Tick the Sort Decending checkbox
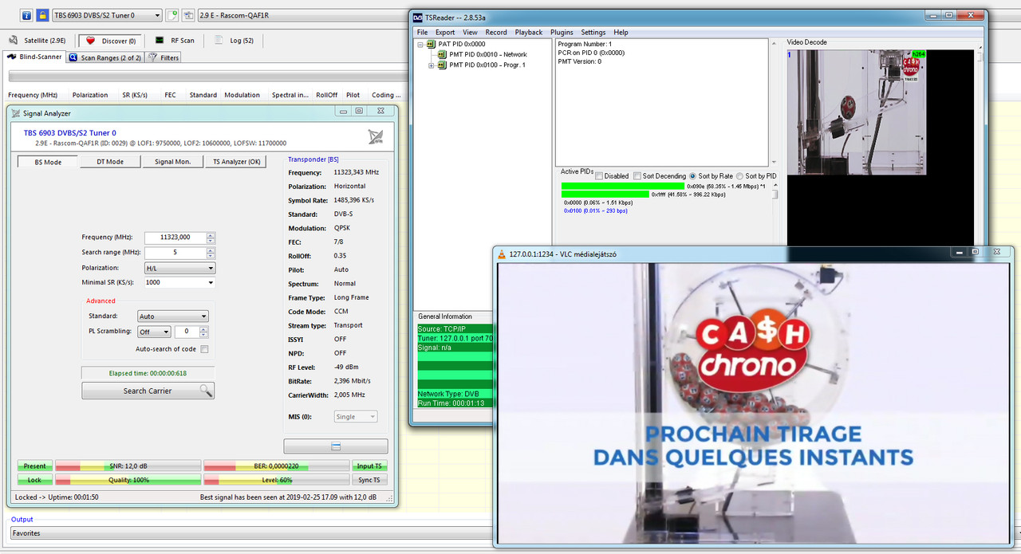 pyautogui.click(x=637, y=175)
